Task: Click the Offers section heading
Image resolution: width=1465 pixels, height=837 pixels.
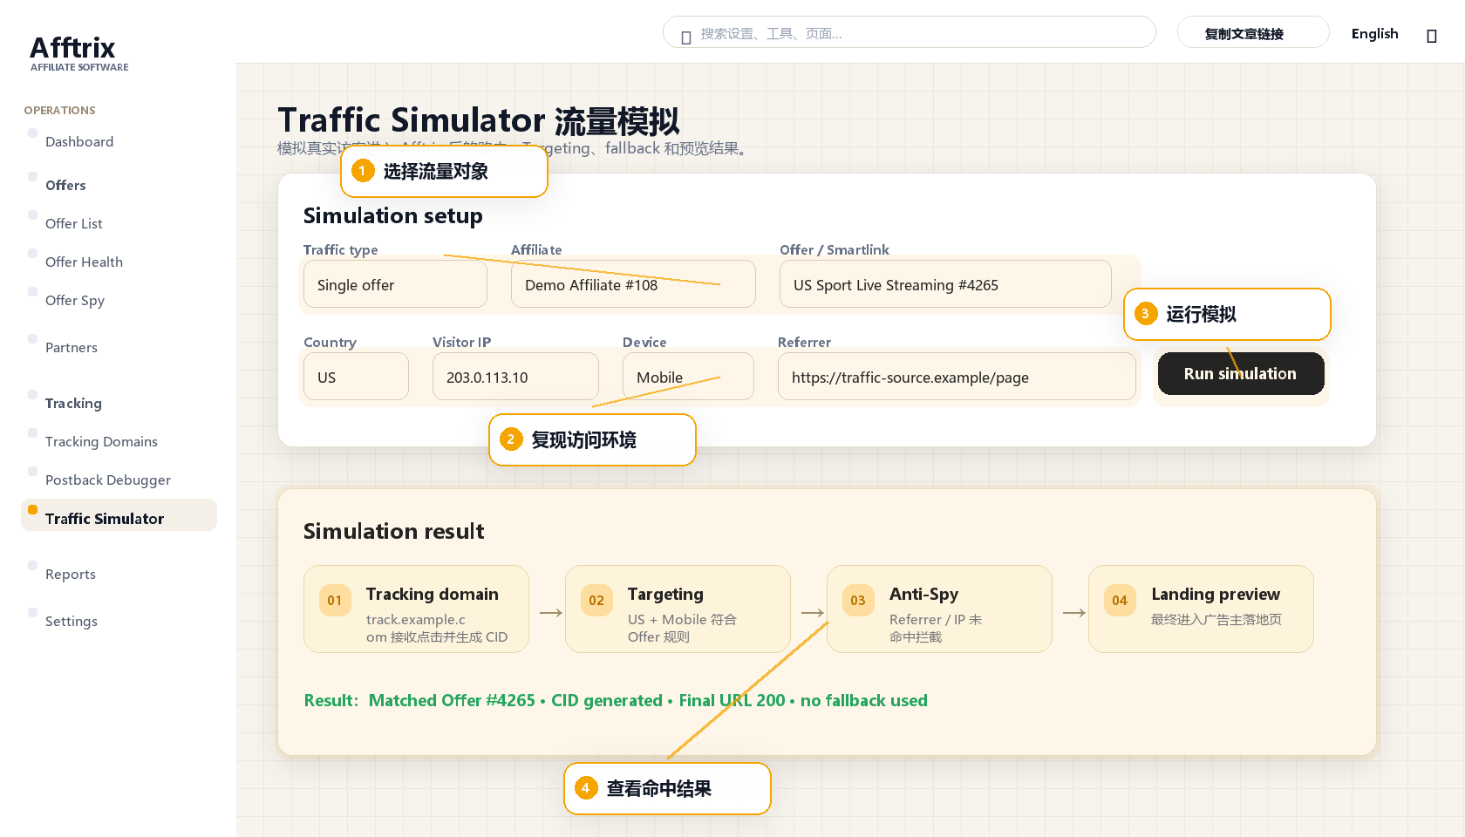Action: [65, 185]
